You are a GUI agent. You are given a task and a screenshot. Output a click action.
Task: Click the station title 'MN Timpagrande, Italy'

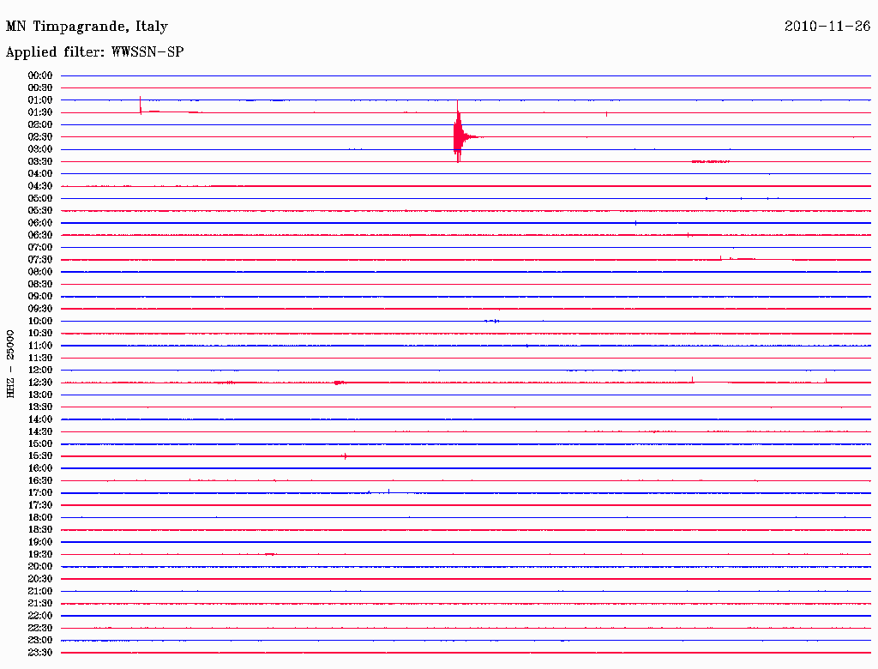click(87, 27)
